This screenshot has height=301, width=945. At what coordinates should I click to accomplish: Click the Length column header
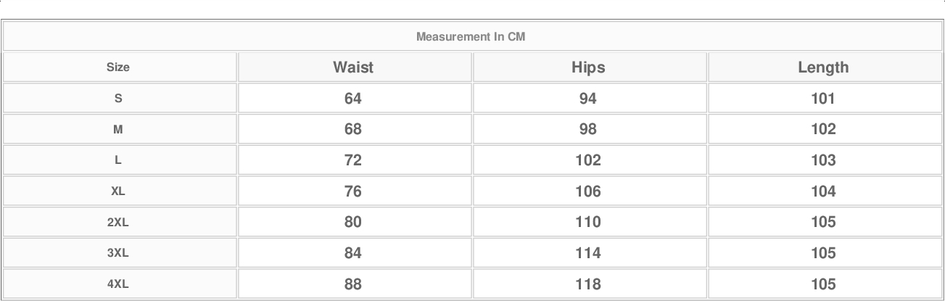[823, 67]
